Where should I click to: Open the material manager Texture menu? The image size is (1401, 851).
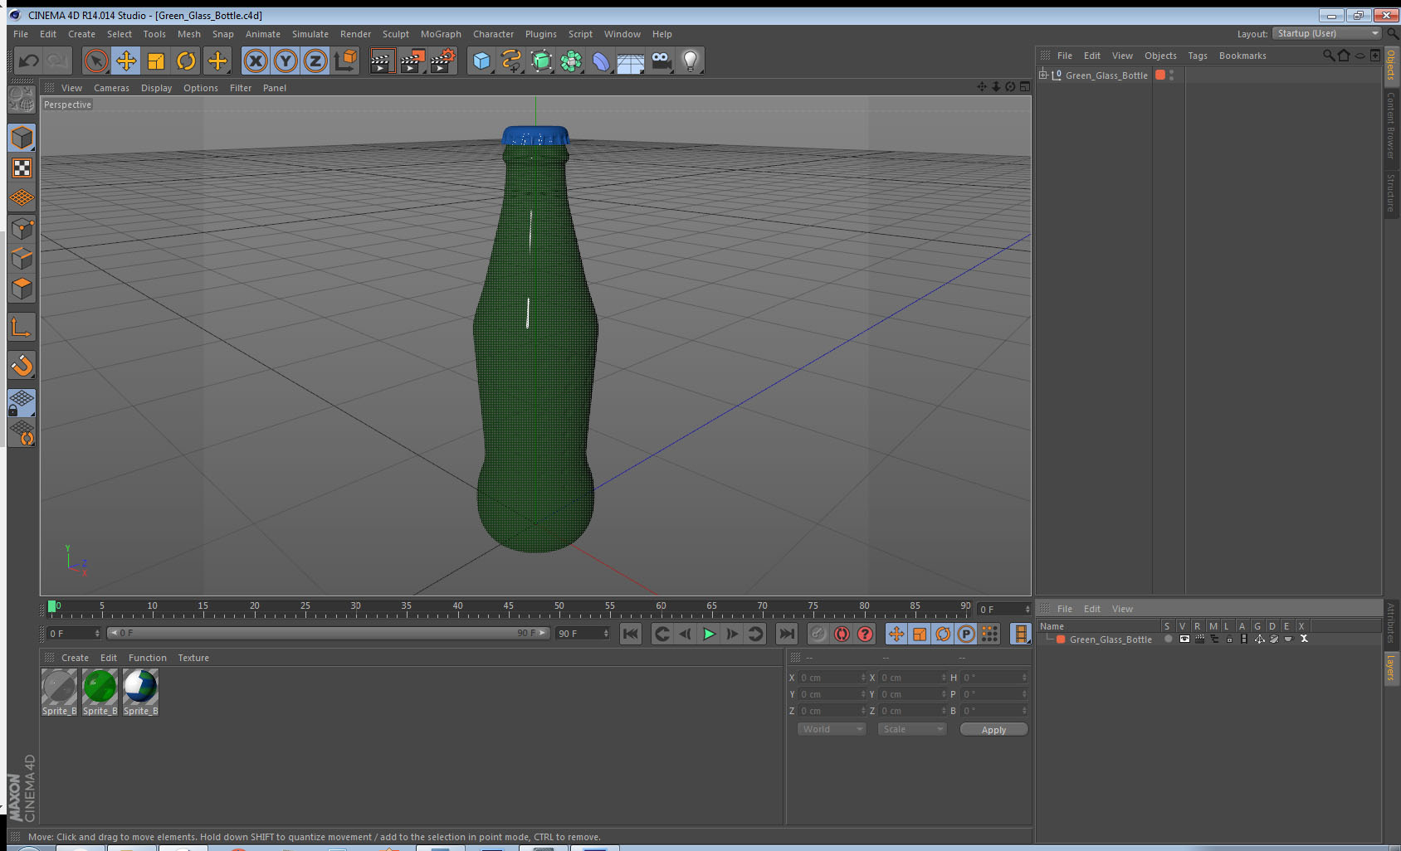pos(193,658)
